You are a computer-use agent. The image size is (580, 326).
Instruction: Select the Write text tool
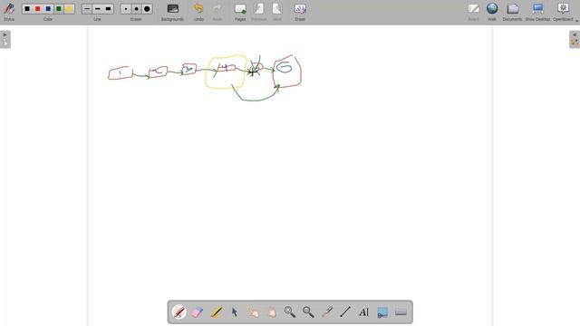(364, 312)
